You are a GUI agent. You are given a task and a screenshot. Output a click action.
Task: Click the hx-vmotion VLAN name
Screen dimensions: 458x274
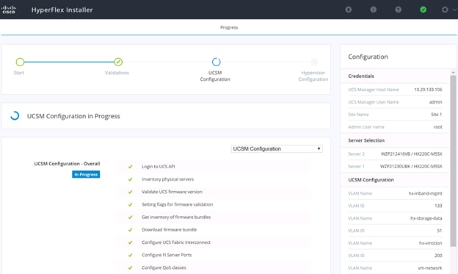(431, 243)
